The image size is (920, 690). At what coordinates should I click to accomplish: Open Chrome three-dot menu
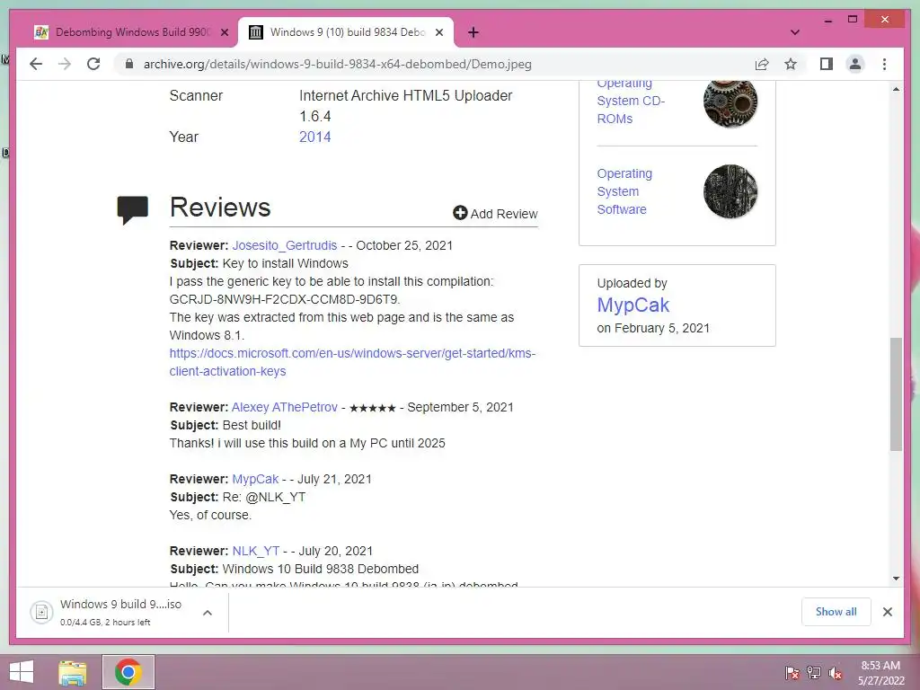[884, 64]
